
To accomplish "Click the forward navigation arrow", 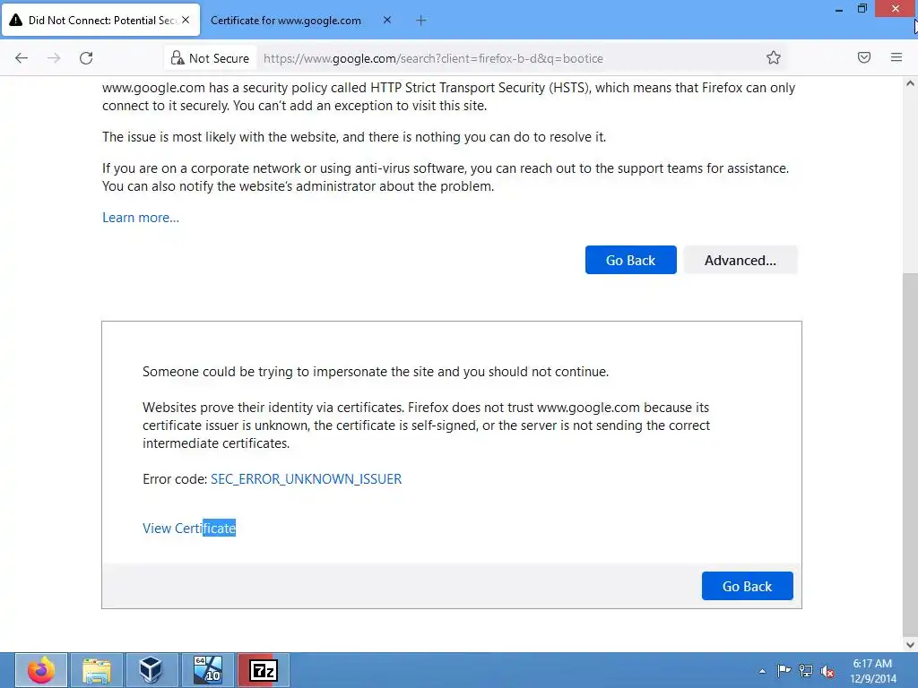I will (54, 58).
